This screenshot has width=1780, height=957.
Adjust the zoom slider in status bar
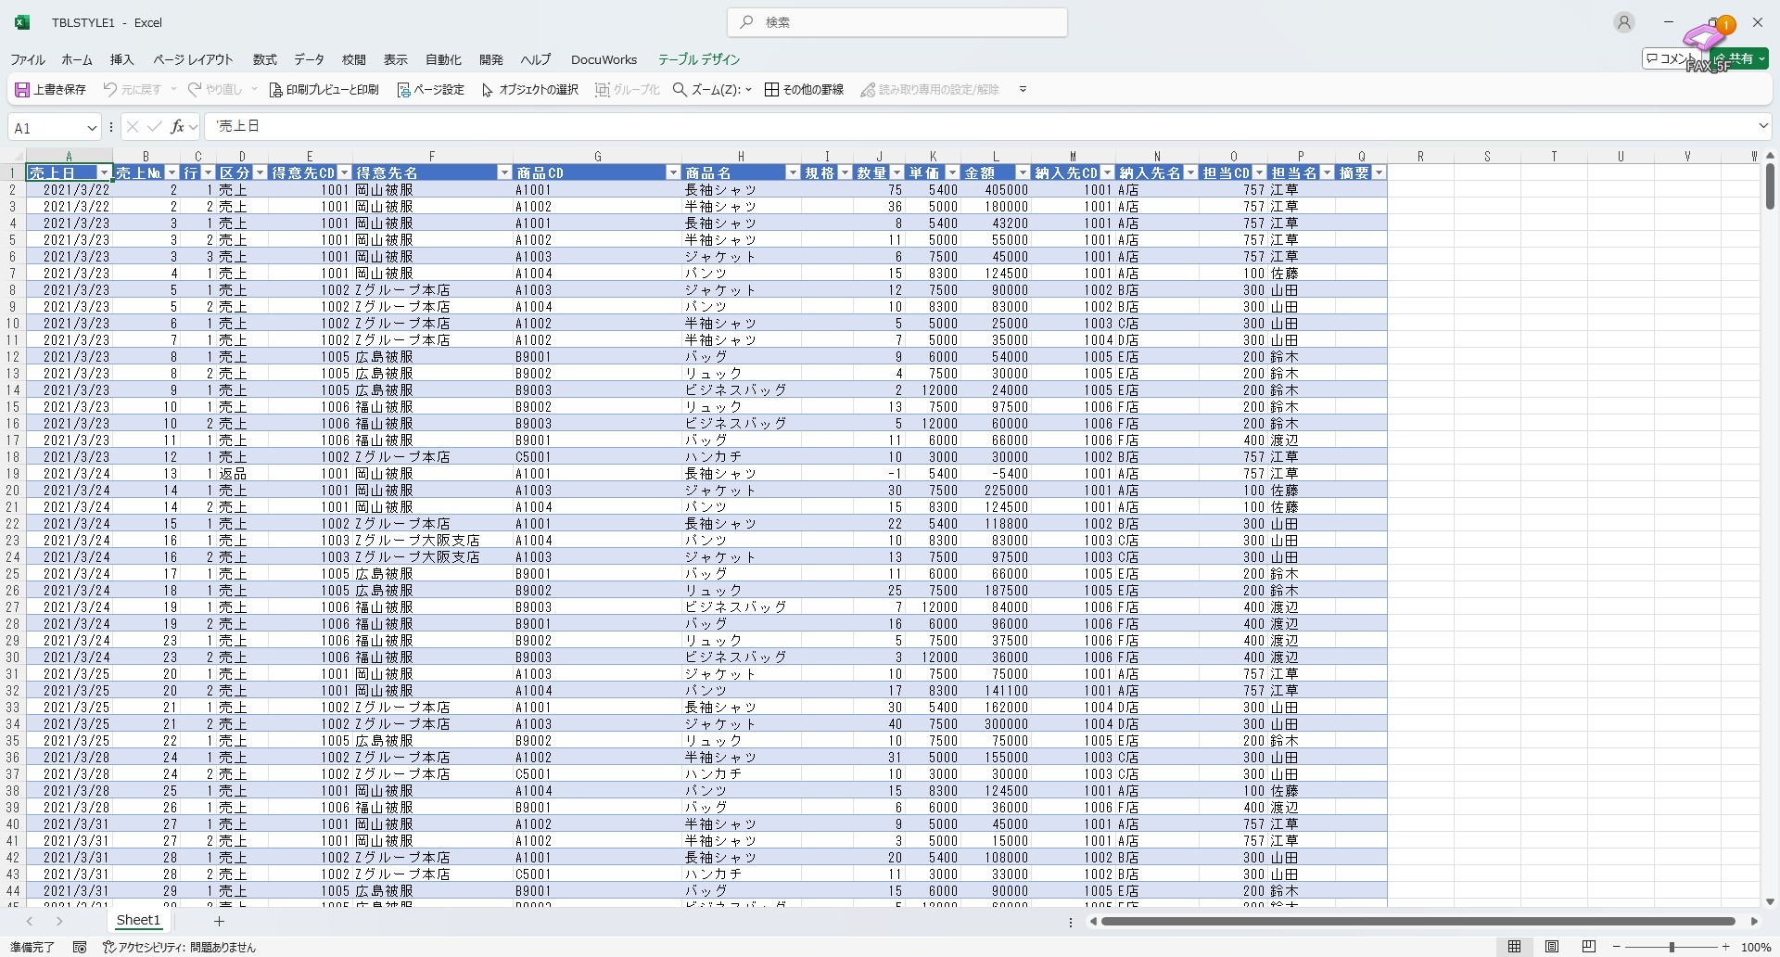pos(1672,947)
